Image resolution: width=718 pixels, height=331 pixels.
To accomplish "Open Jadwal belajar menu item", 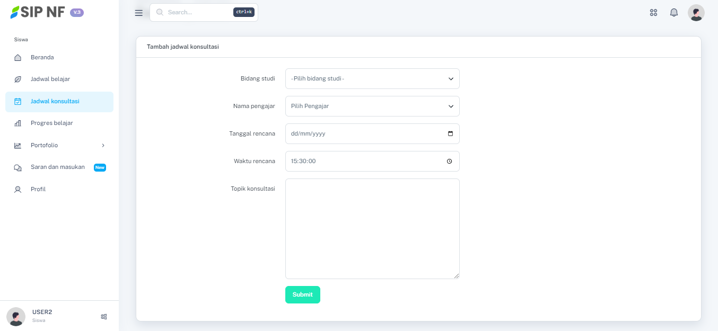I will [50, 79].
